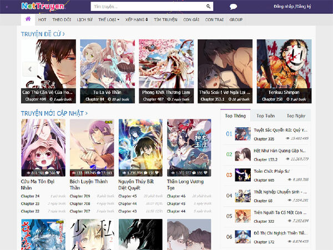The image size is (333, 250).
Task: Click the eye views icon on Thần Long Vương Tọa
Action: (x=173, y=173)
